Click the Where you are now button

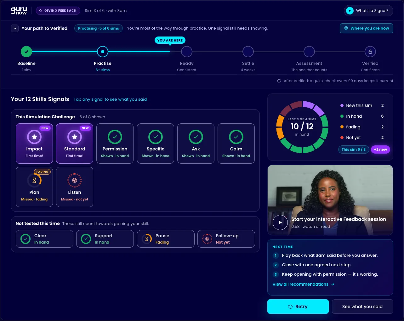pyautogui.click(x=367, y=28)
